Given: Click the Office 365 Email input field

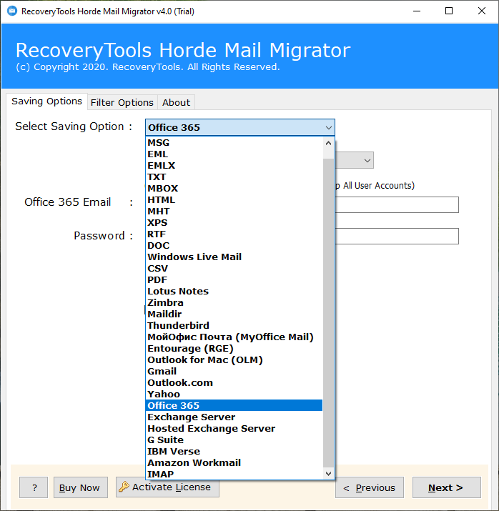Looking at the screenshot, I should pyautogui.click(x=397, y=204).
